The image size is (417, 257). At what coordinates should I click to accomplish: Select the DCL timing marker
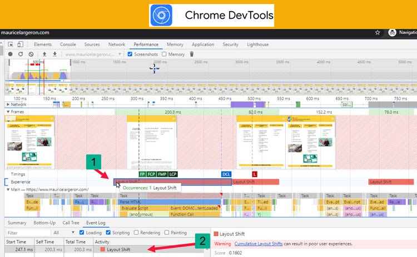pos(226,174)
